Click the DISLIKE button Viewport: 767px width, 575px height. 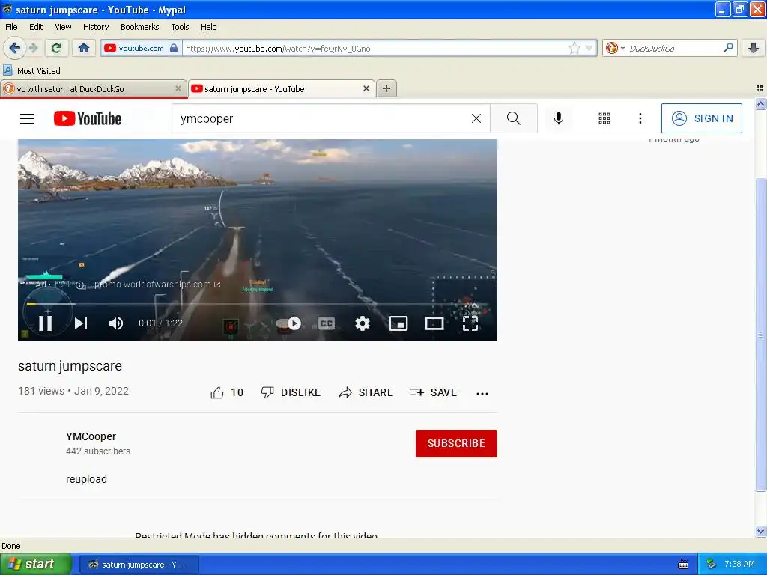291,392
